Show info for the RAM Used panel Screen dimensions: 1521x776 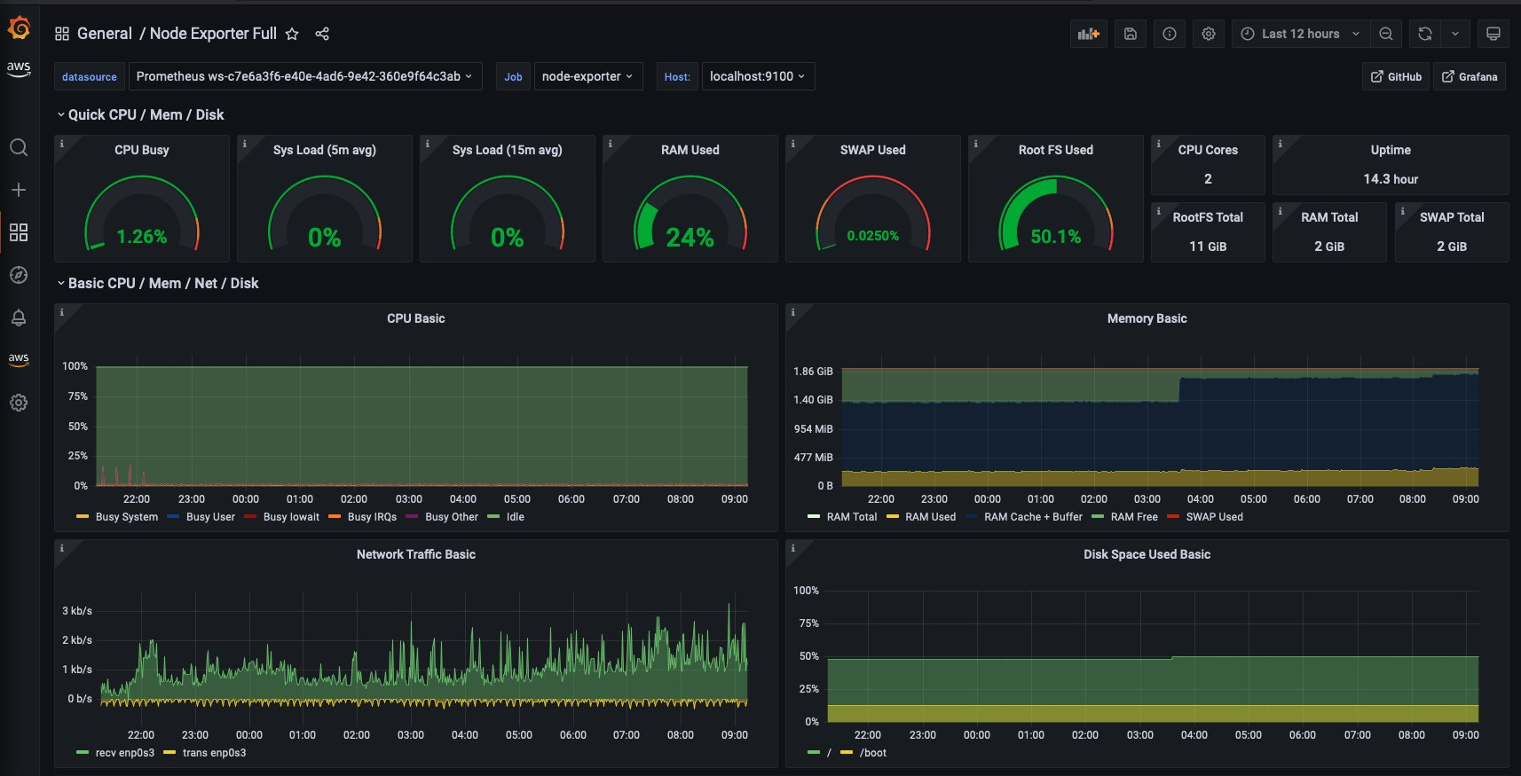click(611, 143)
